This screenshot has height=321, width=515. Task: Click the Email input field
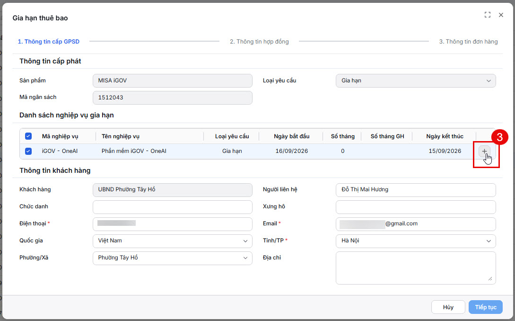click(416, 224)
